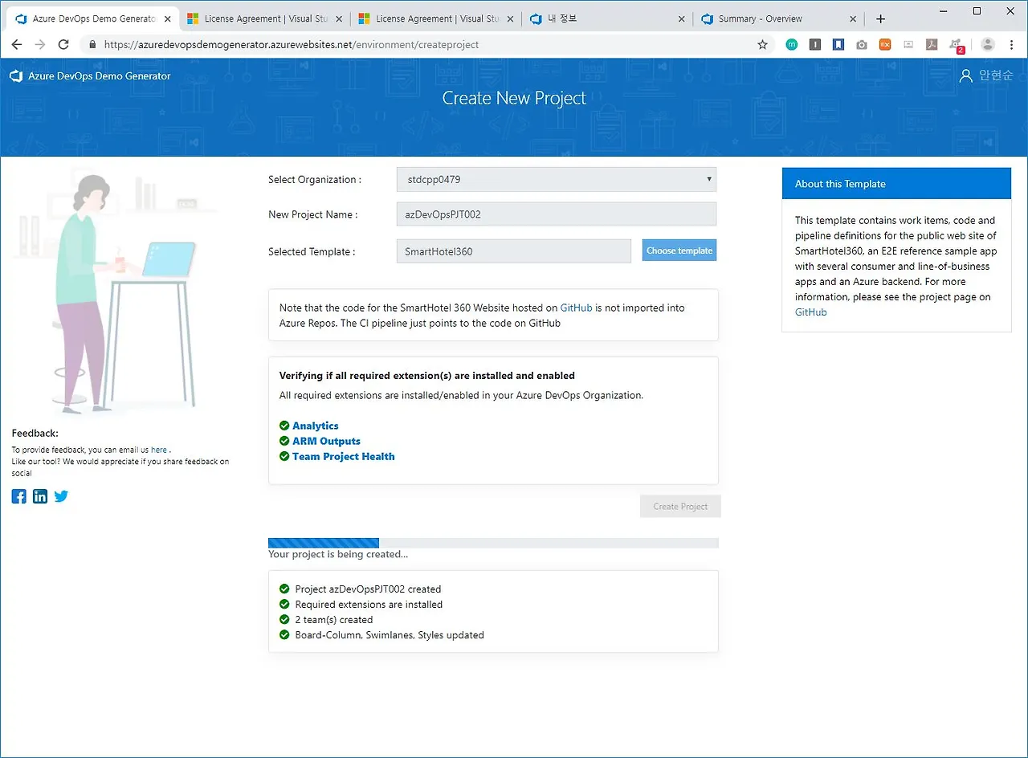The image size is (1028, 758).
Task: Click the 'About this Template' panel header
Action: coord(896,184)
